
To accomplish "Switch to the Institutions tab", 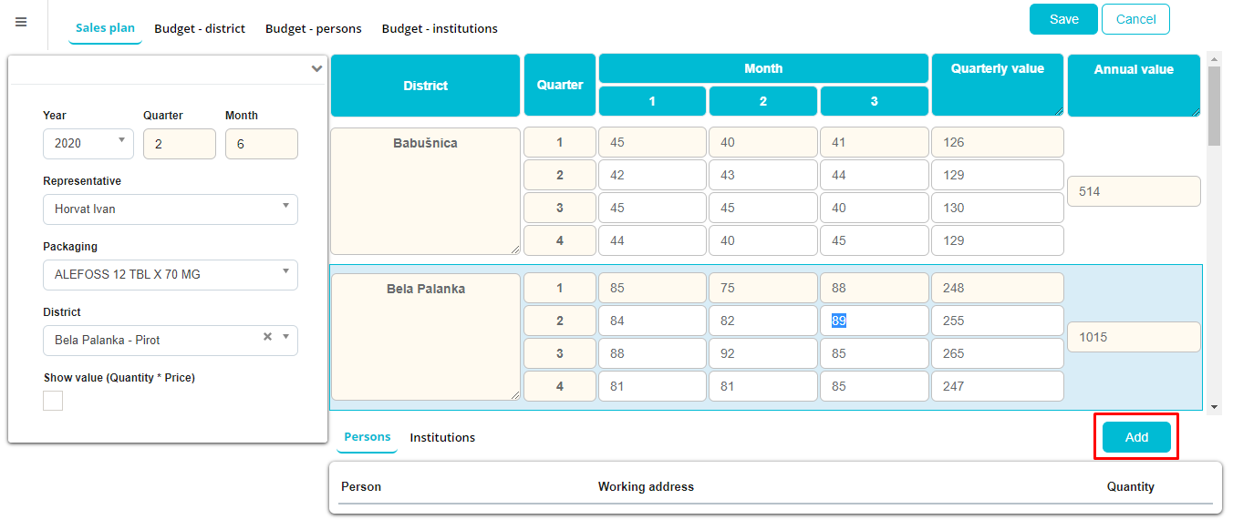I will click(x=442, y=438).
